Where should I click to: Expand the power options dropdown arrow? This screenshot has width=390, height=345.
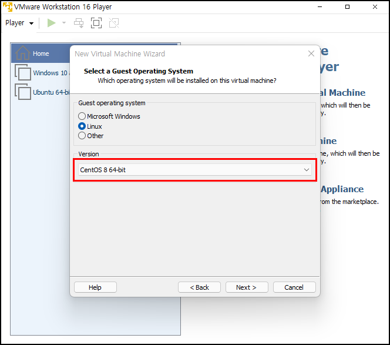tap(64, 23)
